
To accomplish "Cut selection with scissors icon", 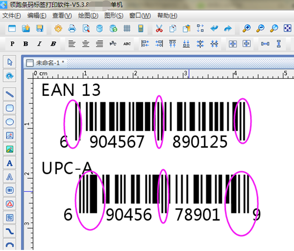I will pyautogui.click(x=159, y=28).
